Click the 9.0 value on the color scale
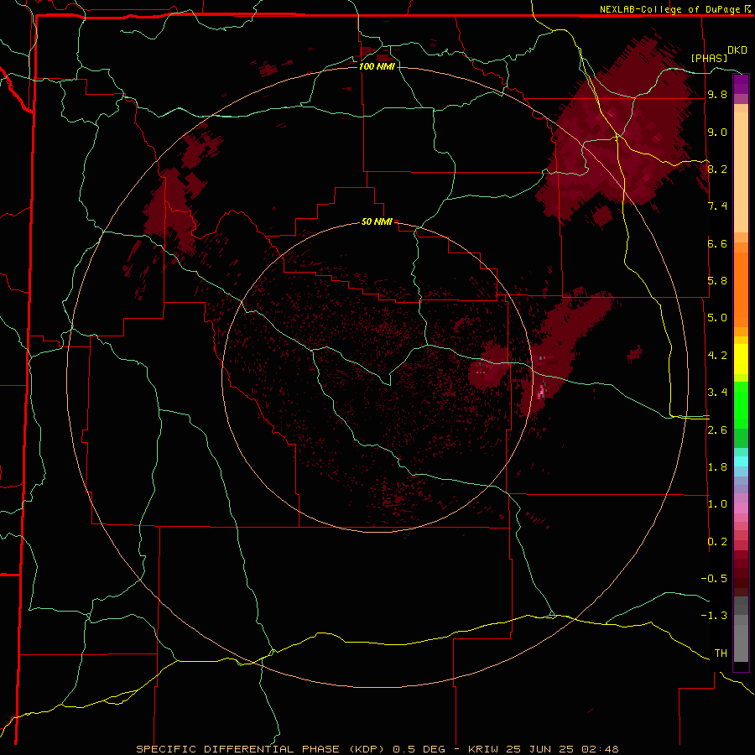 717,132
